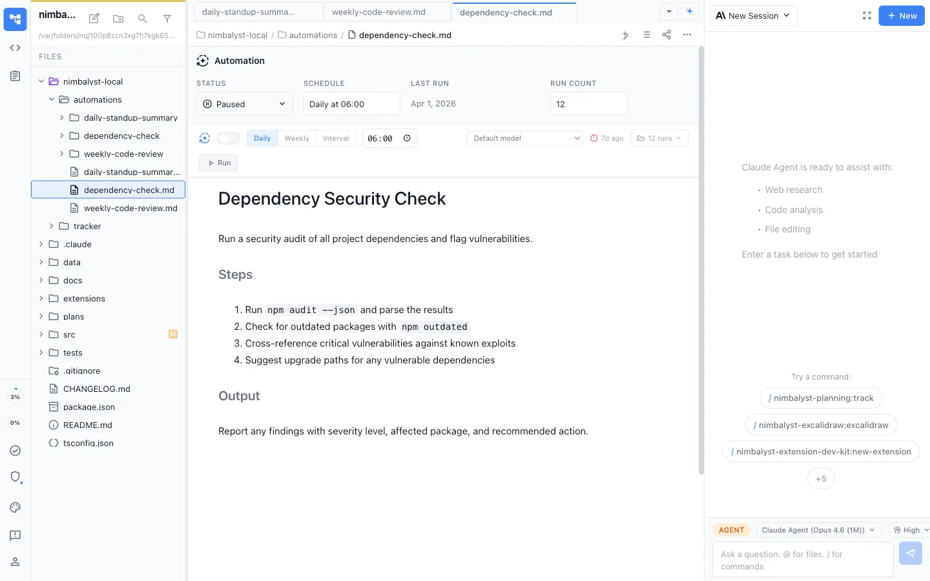Open the theme palette icon in sidebar
The width and height of the screenshot is (930, 581).
(x=15, y=507)
